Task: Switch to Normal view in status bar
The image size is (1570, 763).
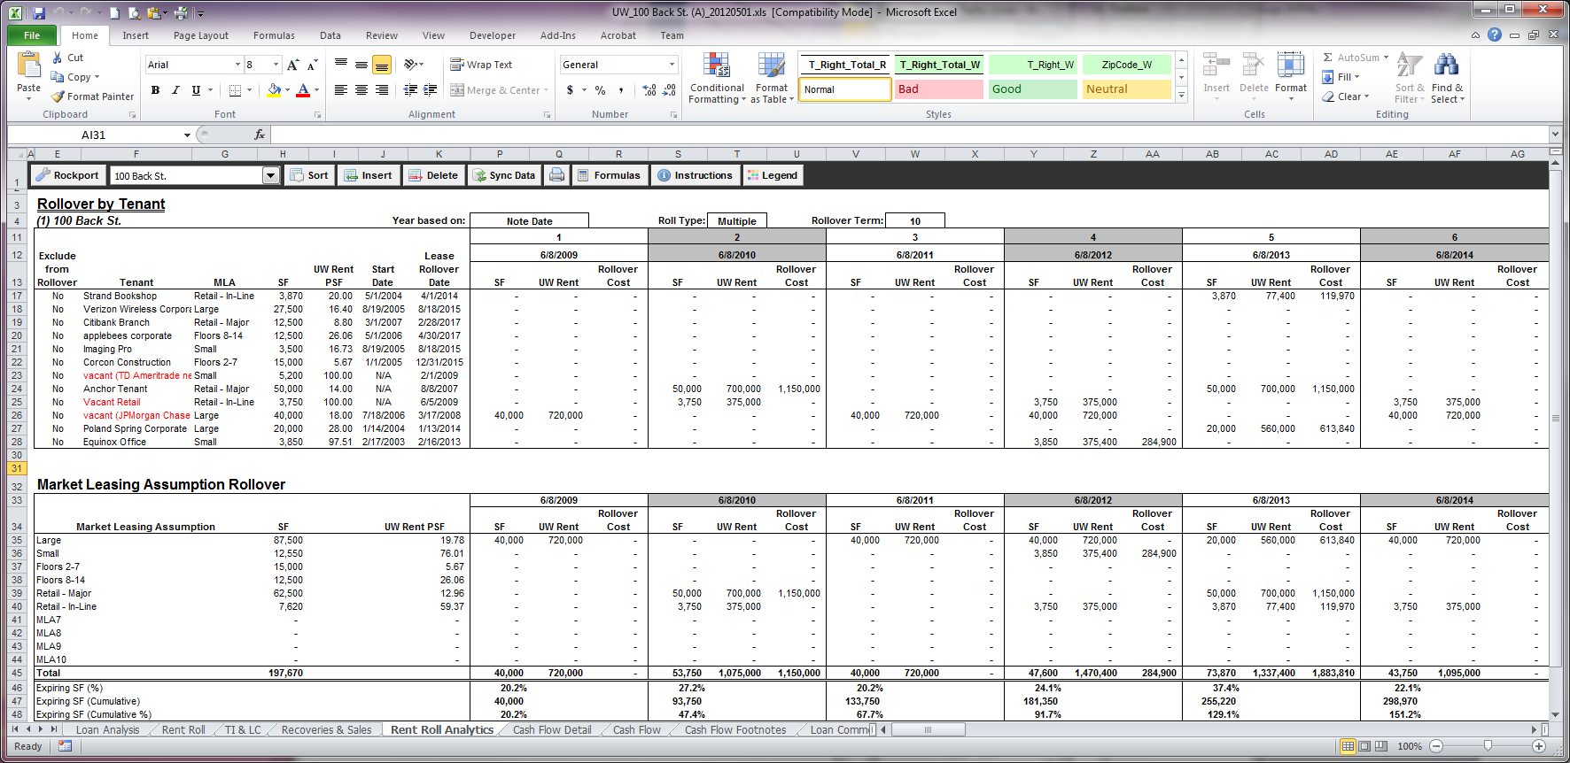Action: [1348, 746]
